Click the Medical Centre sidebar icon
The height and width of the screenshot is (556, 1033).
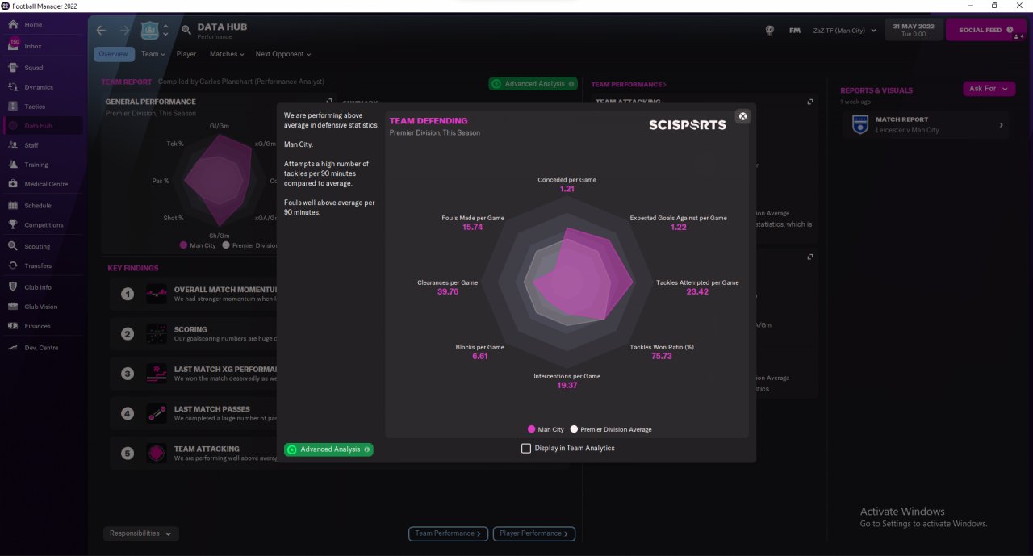(x=13, y=184)
